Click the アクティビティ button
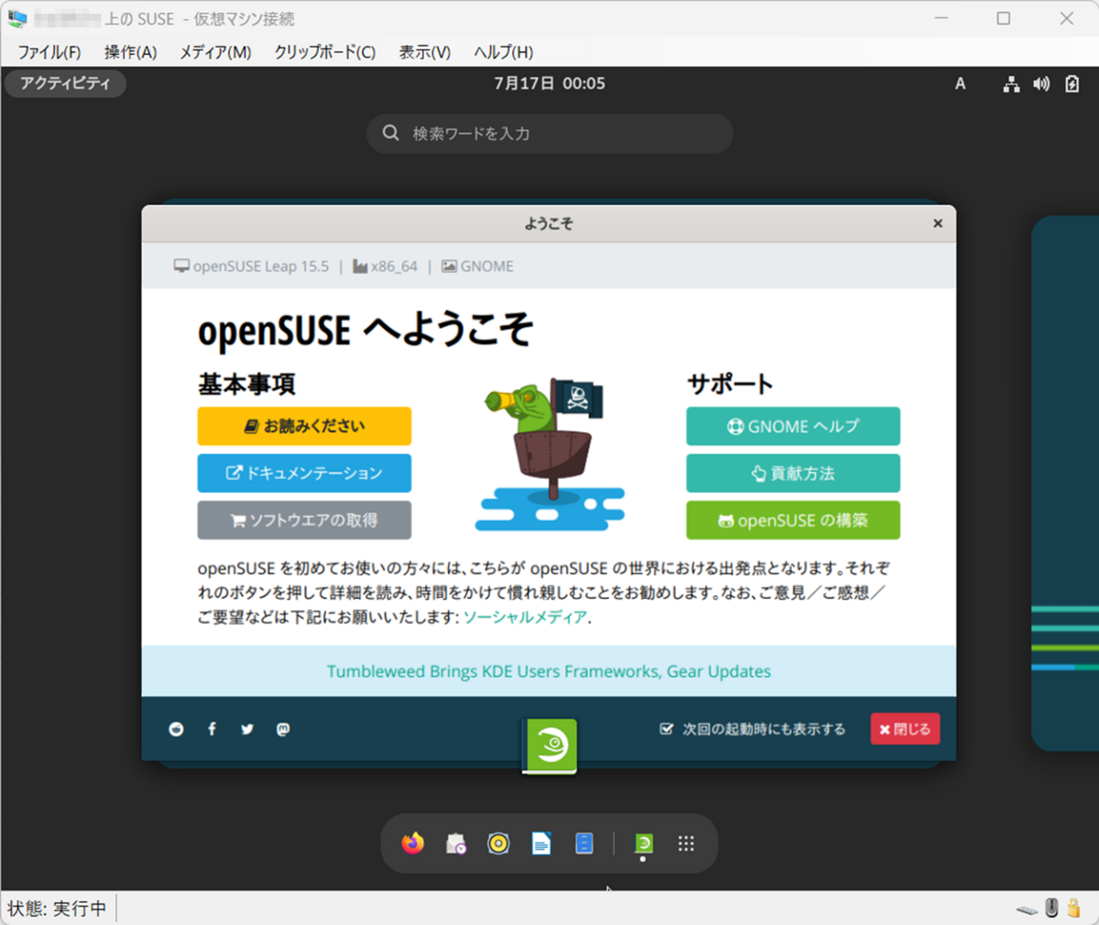 (66, 83)
